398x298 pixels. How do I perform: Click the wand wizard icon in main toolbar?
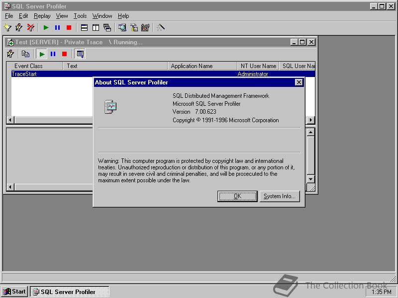tap(161, 27)
